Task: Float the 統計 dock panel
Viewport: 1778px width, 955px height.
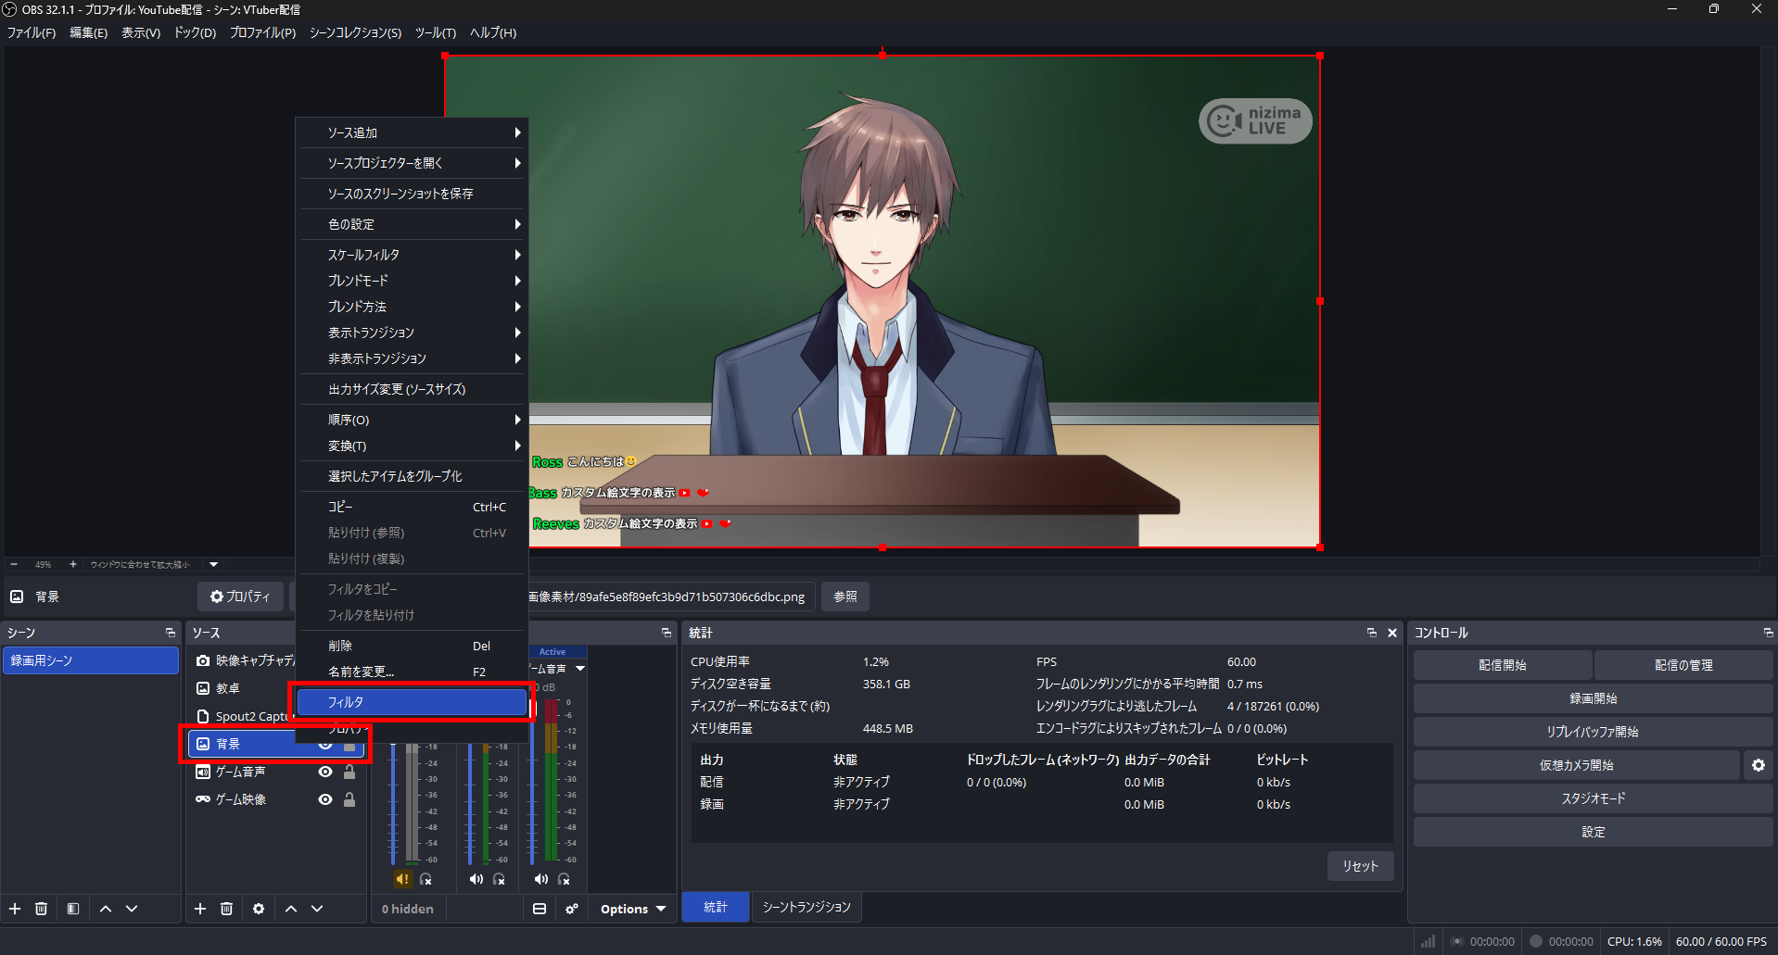Action: click(1372, 633)
